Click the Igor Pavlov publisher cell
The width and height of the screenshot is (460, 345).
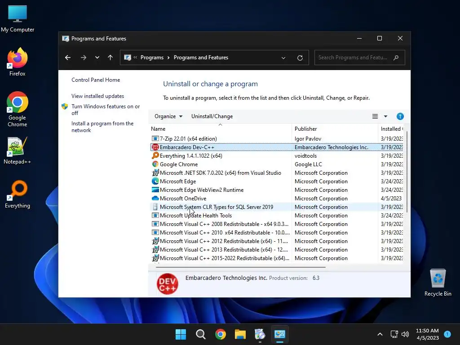point(308,138)
